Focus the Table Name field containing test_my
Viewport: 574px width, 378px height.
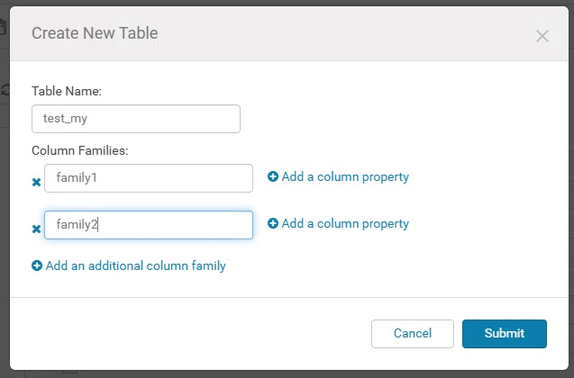click(x=136, y=119)
